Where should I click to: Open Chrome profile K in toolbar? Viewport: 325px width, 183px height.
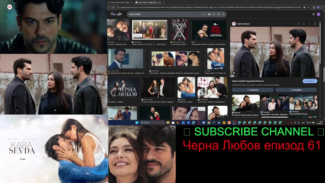click(x=318, y=7)
